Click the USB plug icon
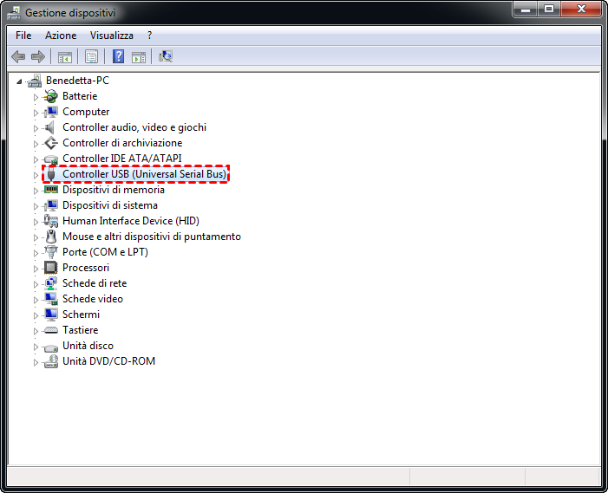The width and height of the screenshot is (608, 493). point(51,174)
